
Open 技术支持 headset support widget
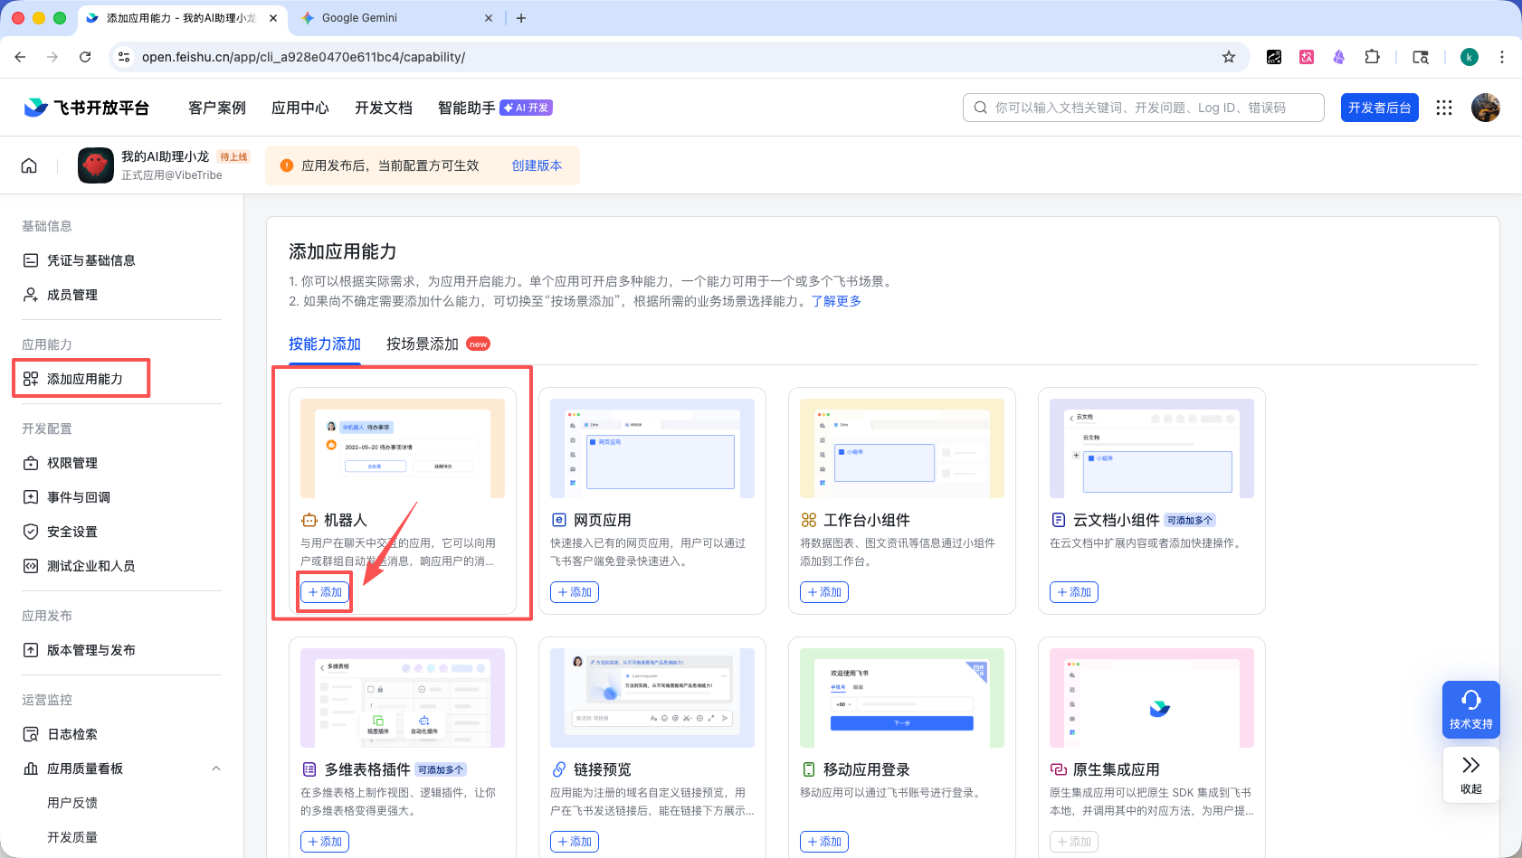pos(1470,709)
